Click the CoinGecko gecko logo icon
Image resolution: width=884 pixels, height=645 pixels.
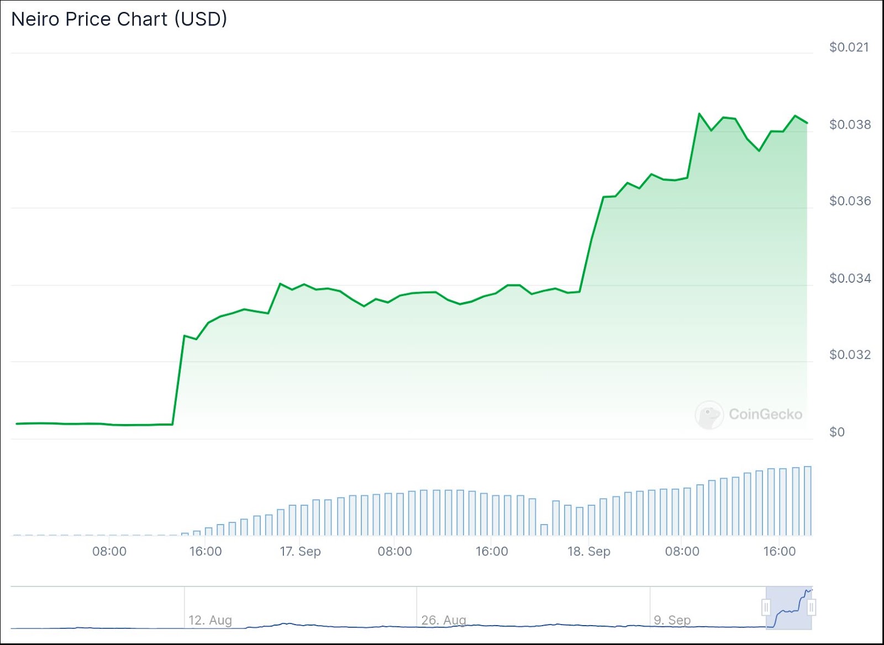[x=709, y=415]
